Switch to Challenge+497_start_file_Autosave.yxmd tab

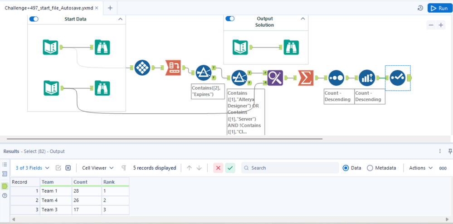49,8
